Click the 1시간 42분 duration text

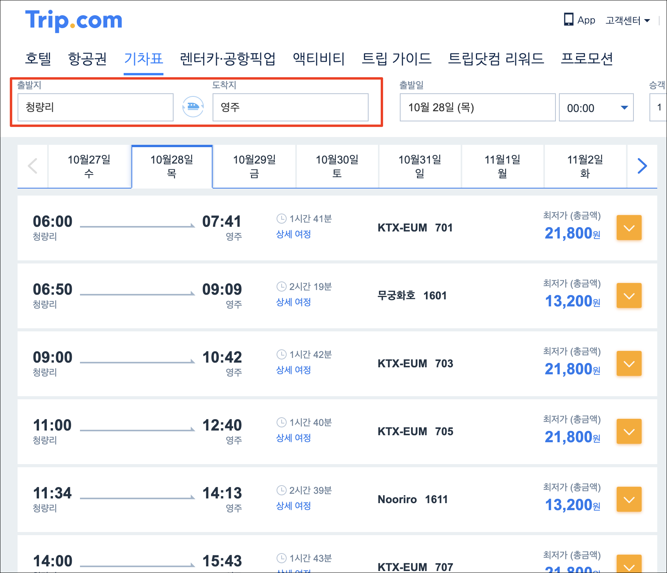[x=310, y=354]
